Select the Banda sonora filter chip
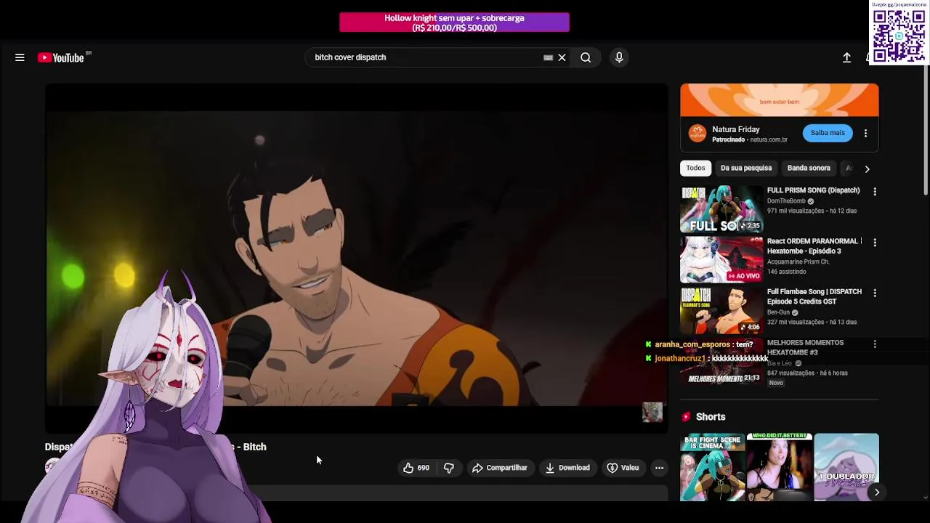Viewport: 930px width, 523px height. click(809, 168)
